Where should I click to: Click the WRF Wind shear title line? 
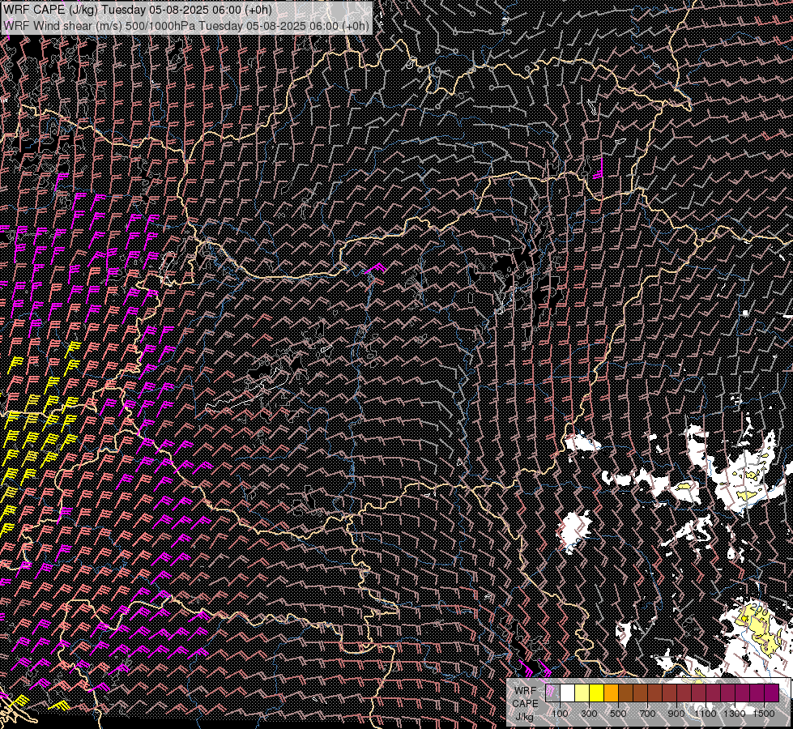tap(186, 26)
